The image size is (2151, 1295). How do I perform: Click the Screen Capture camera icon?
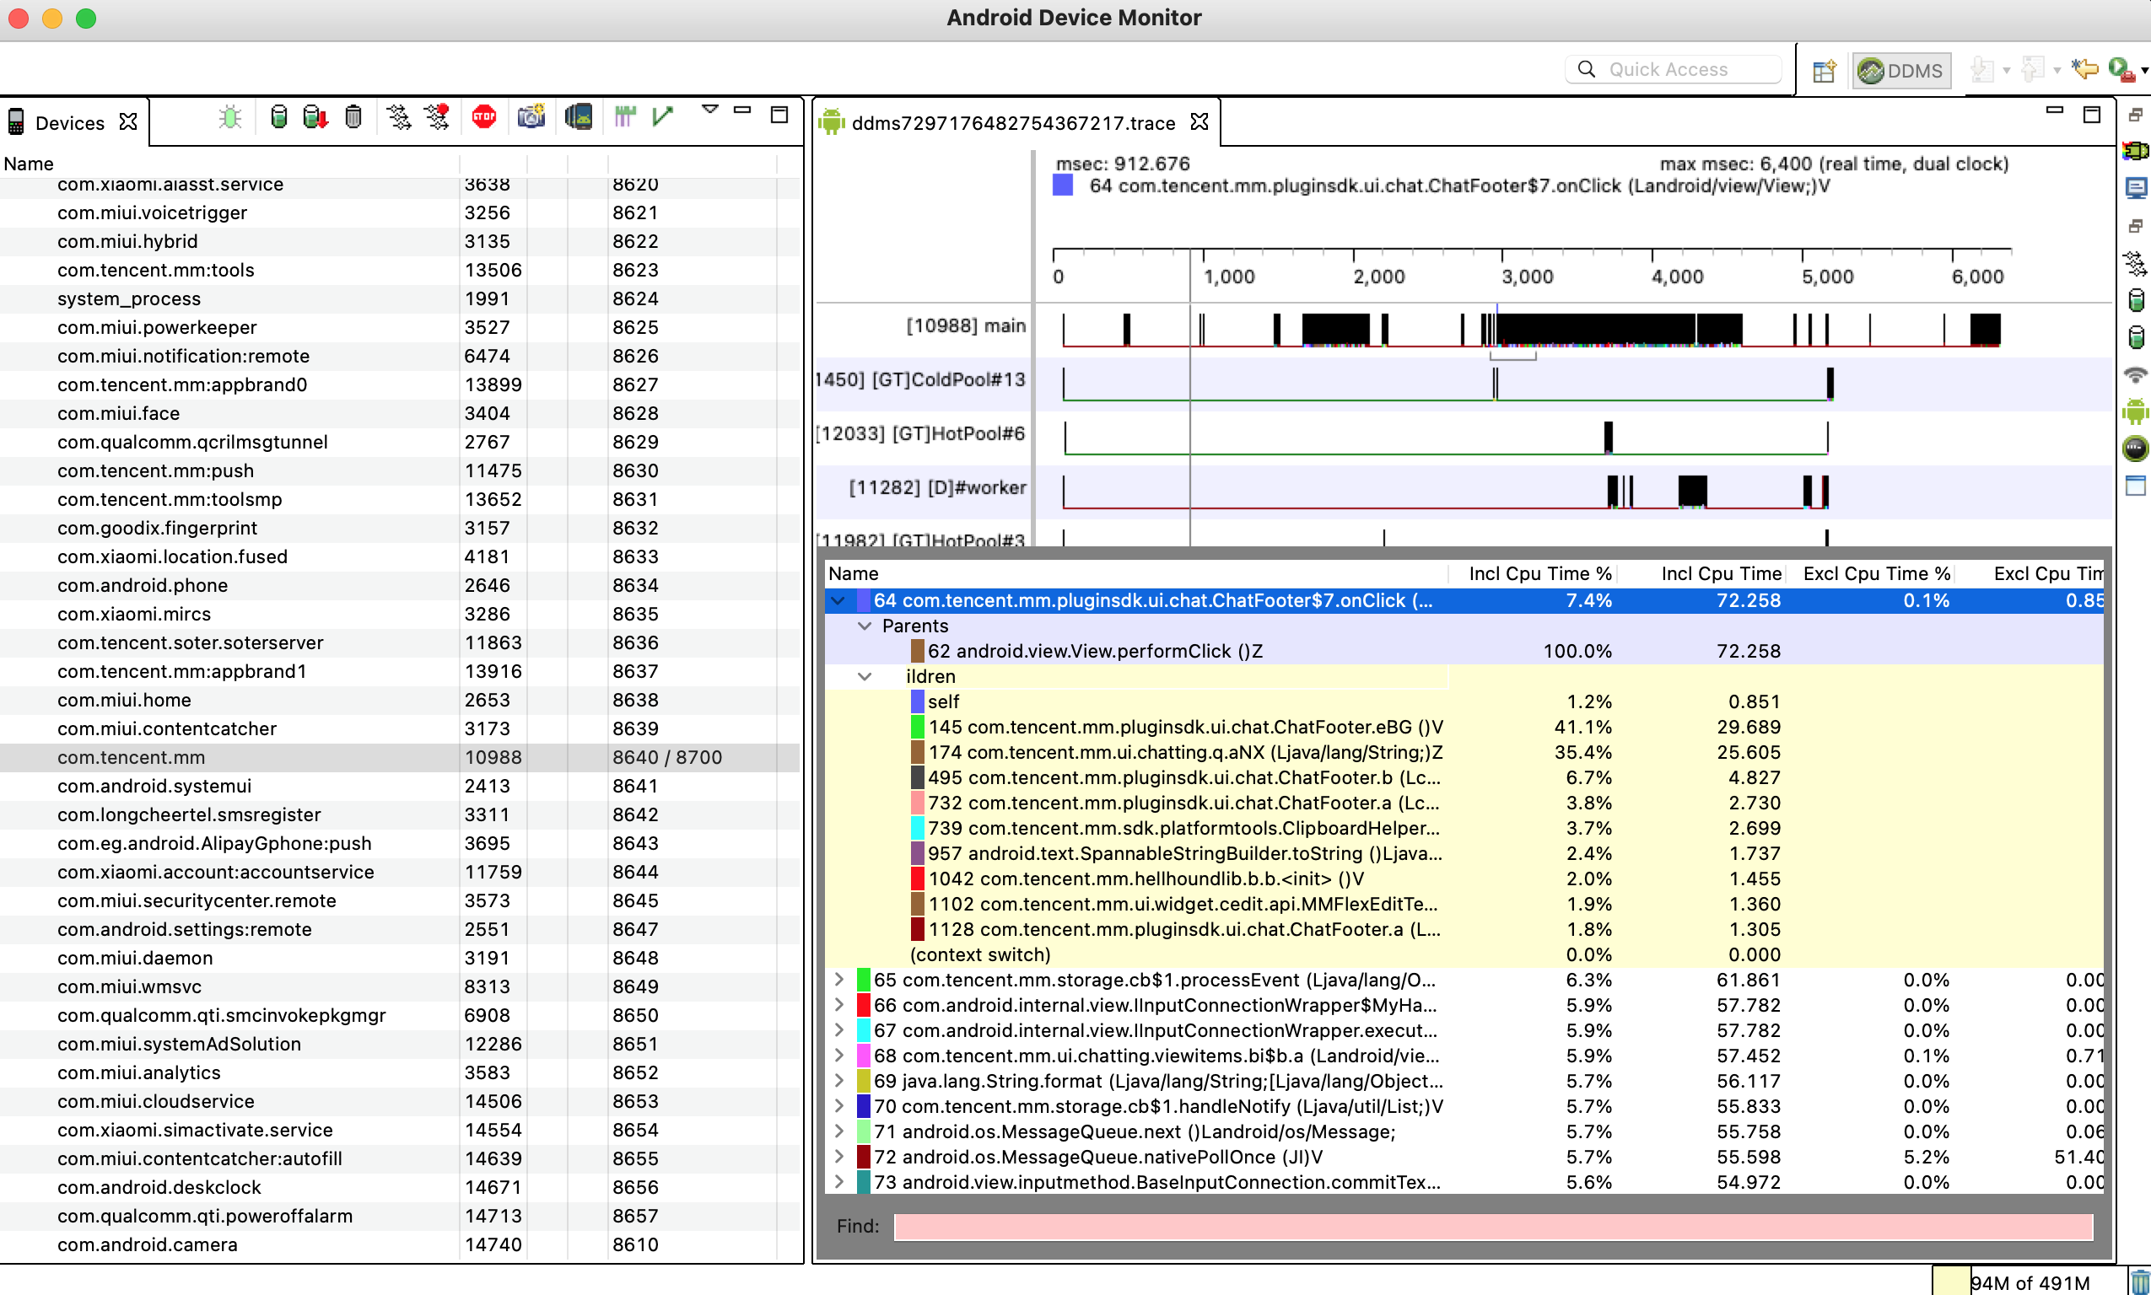click(x=531, y=117)
